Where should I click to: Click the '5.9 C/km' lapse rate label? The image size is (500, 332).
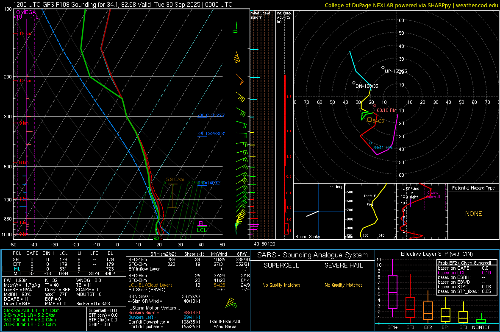[x=175, y=179]
